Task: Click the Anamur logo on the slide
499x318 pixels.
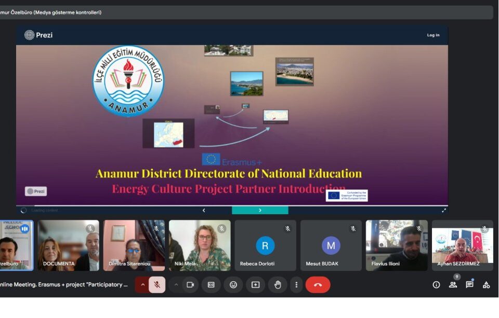Action: point(128,81)
